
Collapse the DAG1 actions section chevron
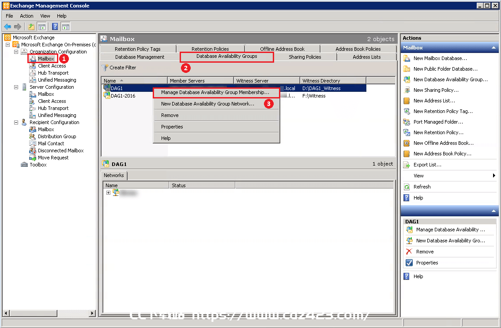point(493,211)
